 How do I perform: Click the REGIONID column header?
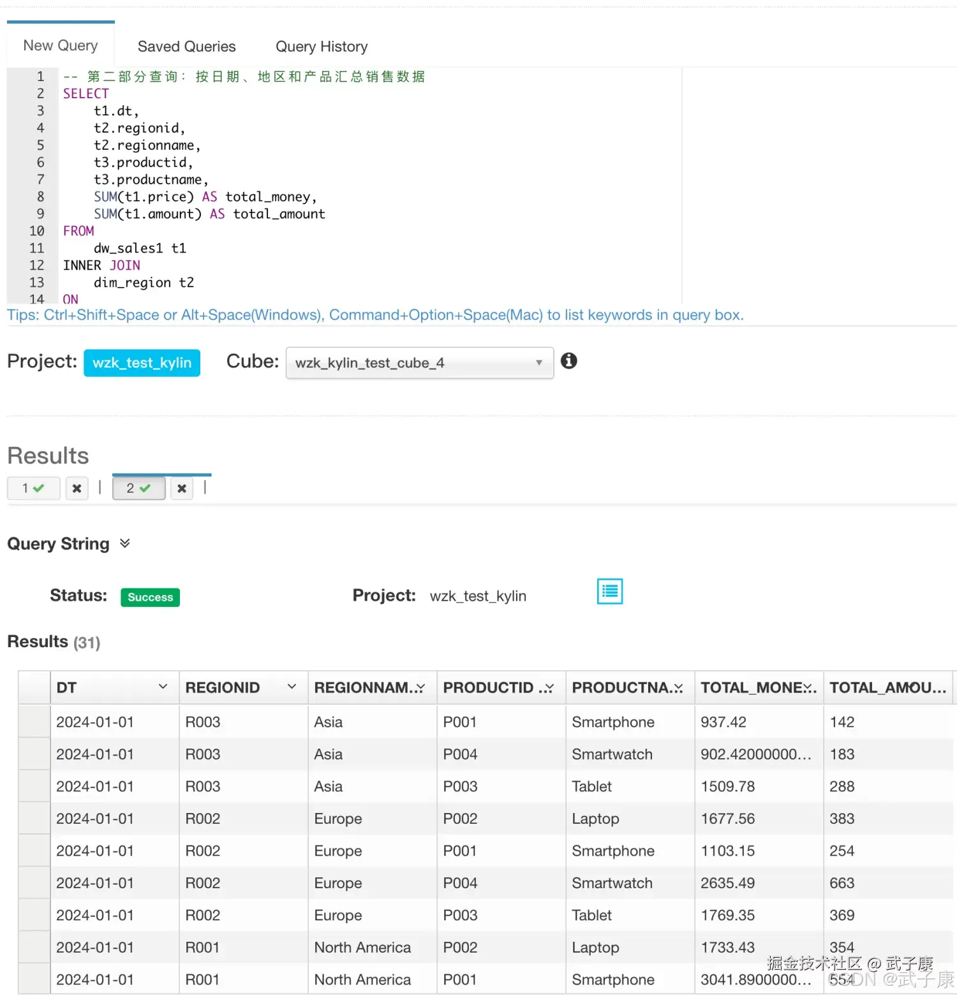[x=243, y=687]
